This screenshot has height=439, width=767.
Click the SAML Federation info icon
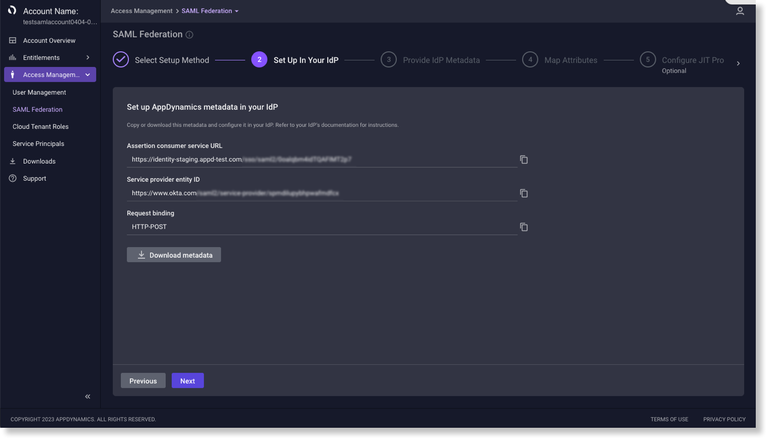[189, 35]
